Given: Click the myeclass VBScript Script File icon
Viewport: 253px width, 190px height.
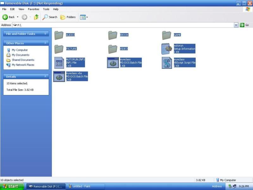Looking at the screenshot, I should pos(167,63).
